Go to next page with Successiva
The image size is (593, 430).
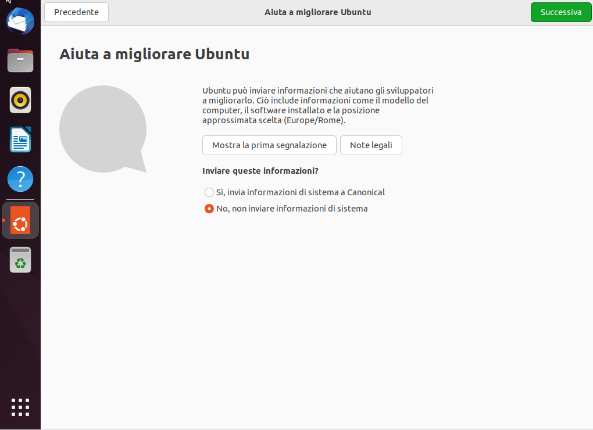561,12
